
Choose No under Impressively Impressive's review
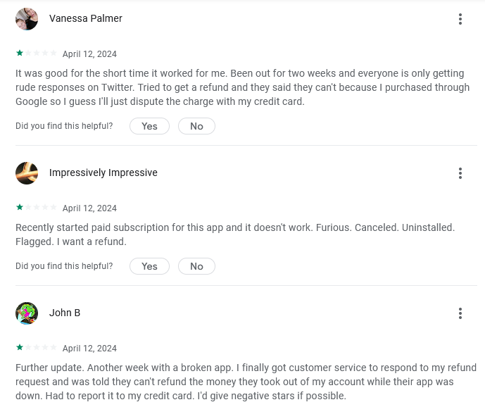tap(196, 266)
